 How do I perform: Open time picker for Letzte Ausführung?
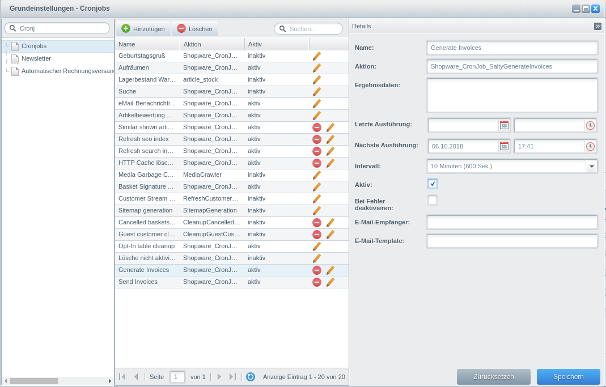[x=590, y=125]
